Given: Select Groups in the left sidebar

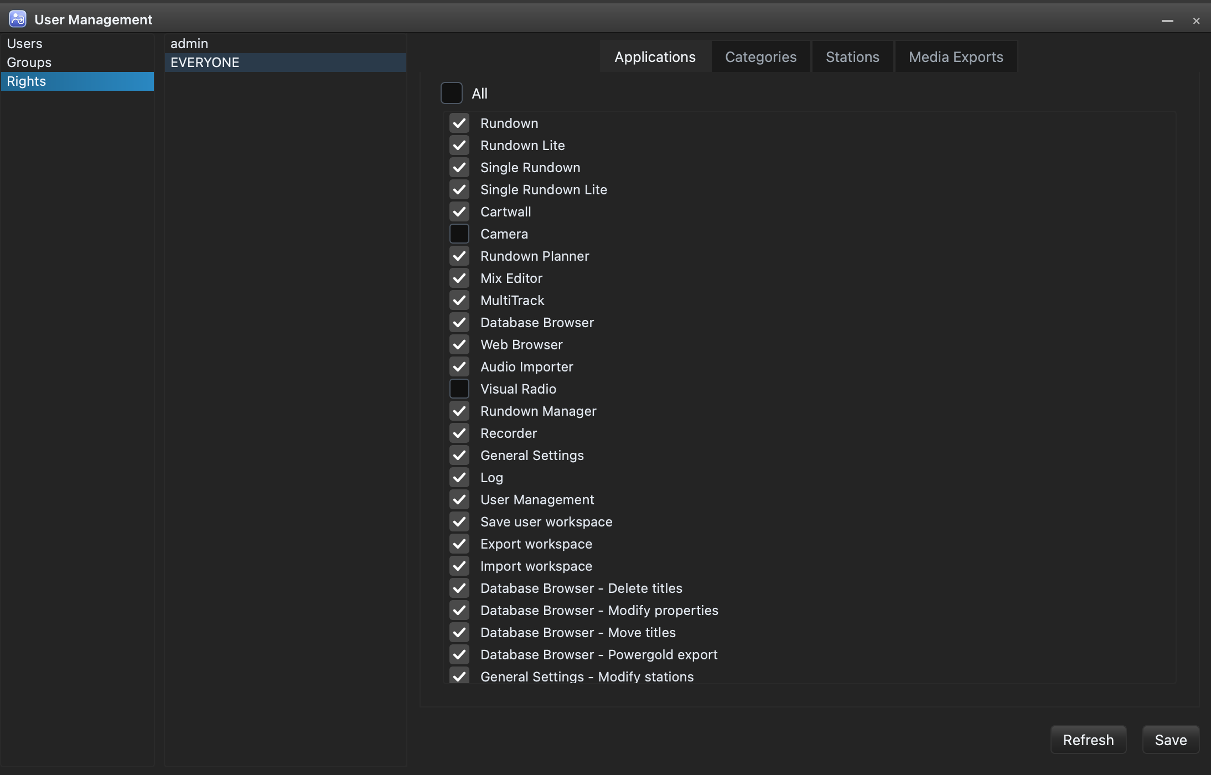Looking at the screenshot, I should (x=77, y=63).
